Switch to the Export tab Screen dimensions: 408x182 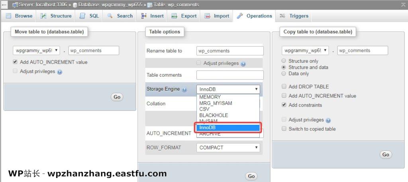pos(184,16)
